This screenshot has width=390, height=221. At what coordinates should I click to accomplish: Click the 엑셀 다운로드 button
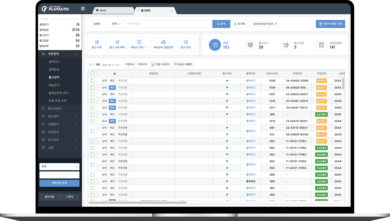tap(161, 64)
